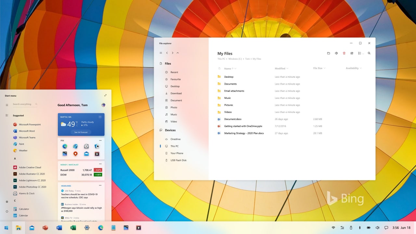The width and height of the screenshot is (416, 234).
Task: Launch Microsoft Powerpoint from Suggested
Action: tap(27, 124)
